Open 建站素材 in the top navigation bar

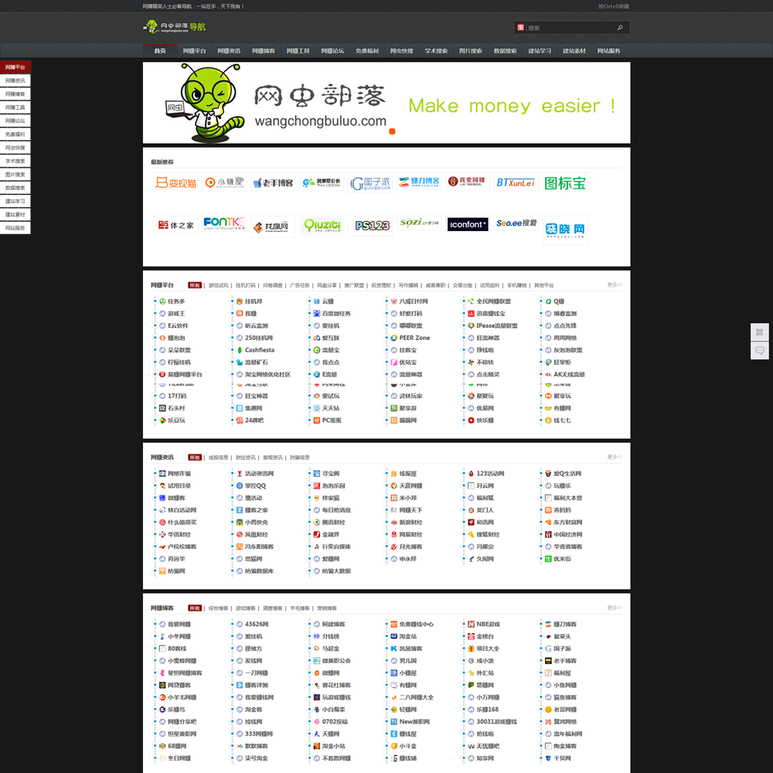point(574,51)
